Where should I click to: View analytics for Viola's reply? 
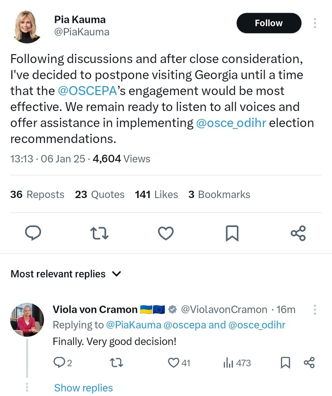(x=229, y=363)
